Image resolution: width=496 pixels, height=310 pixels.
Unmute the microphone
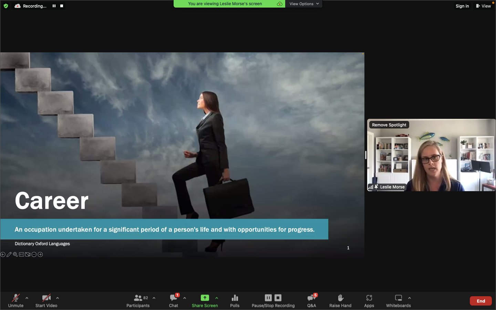tap(16, 300)
